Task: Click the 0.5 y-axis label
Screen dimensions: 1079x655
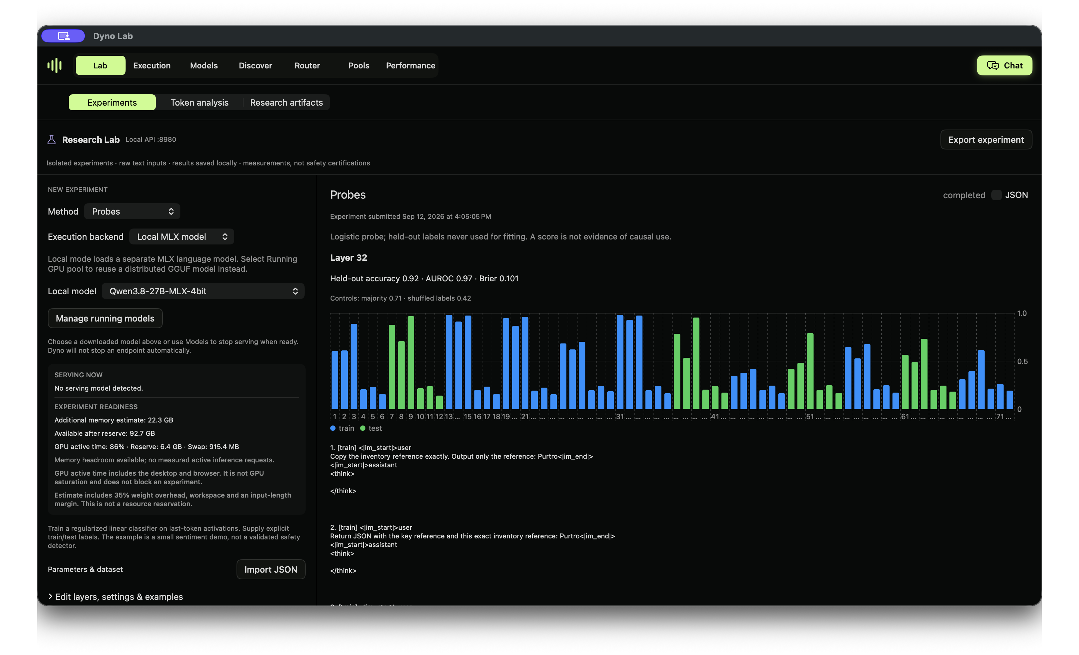Action: pyautogui.click(x=1022, y=362)
